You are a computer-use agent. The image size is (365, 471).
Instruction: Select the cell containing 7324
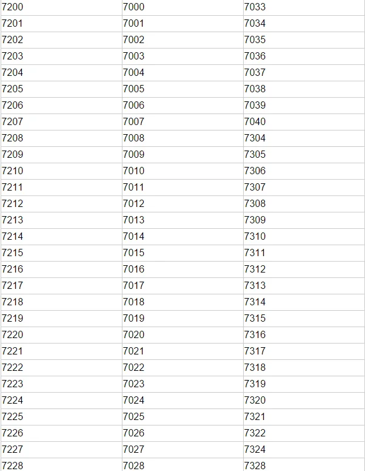pyautogui.click(x=255, y=450)
